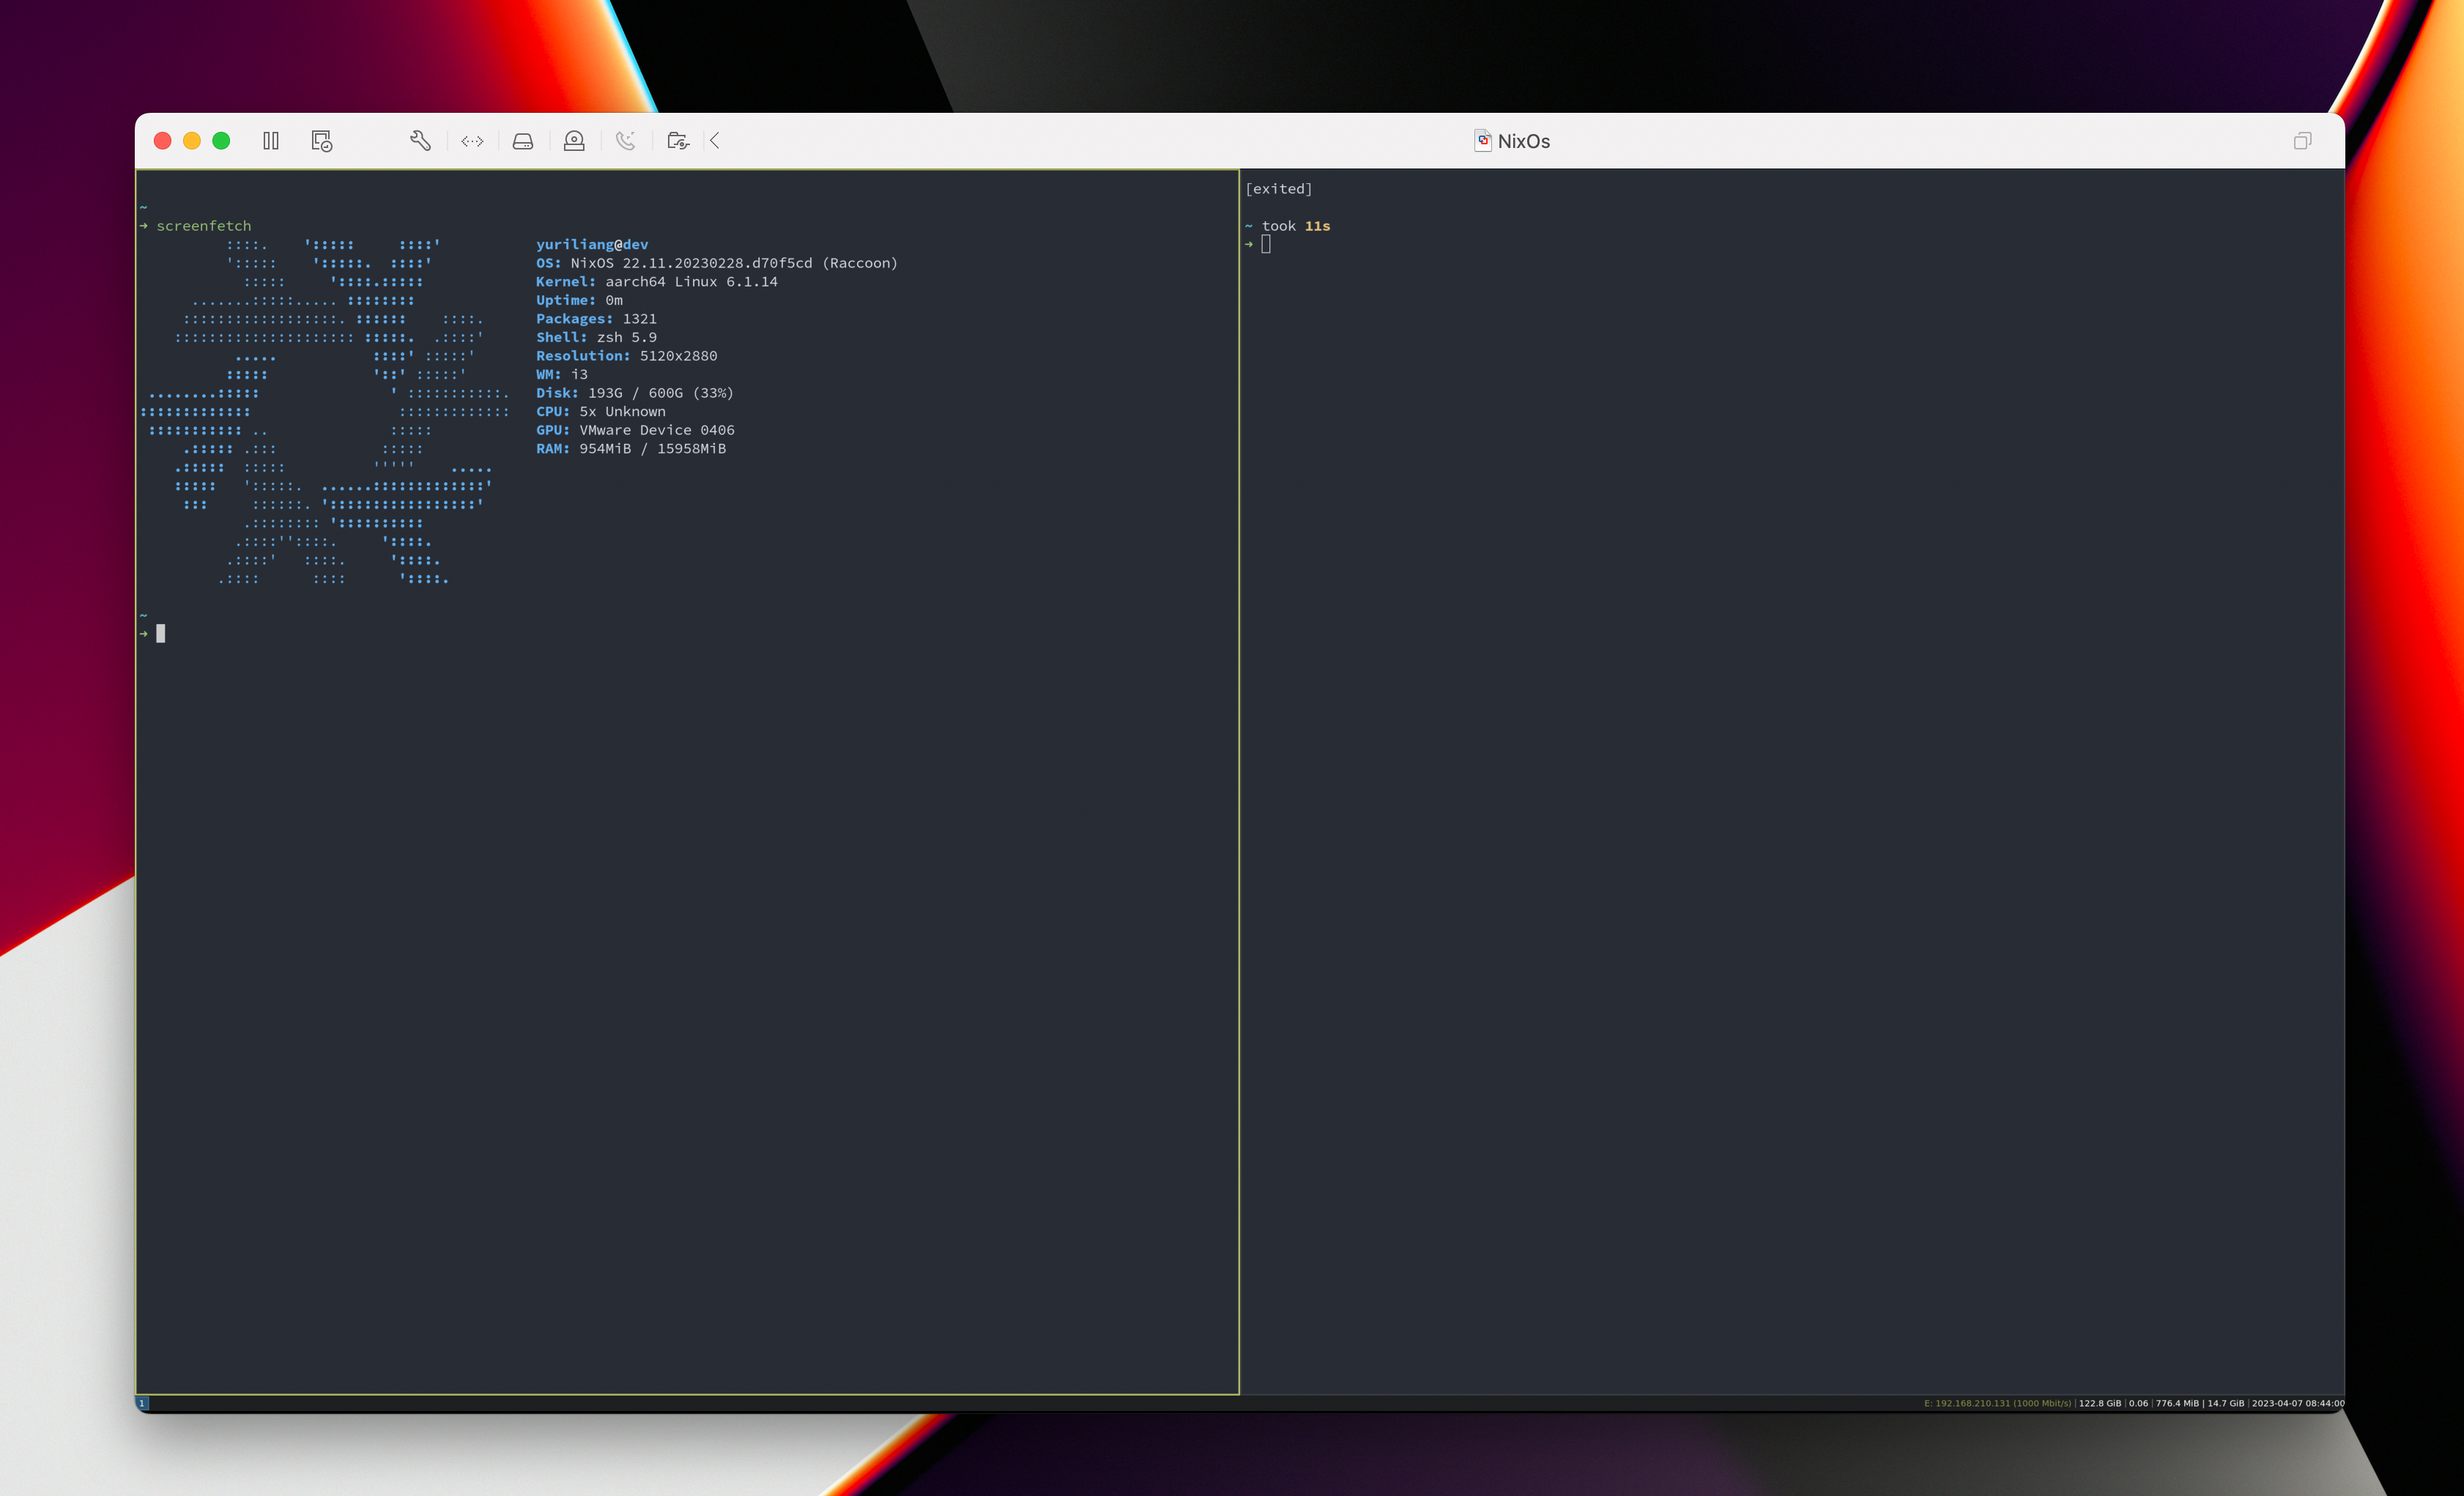Open the CD/DVD drive icon

coord(574,141)
